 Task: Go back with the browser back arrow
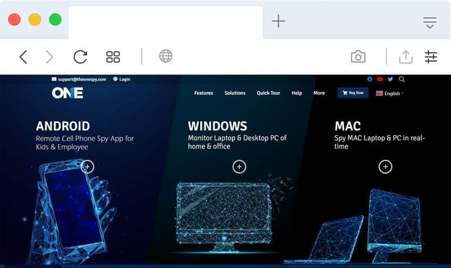point(23,56)
